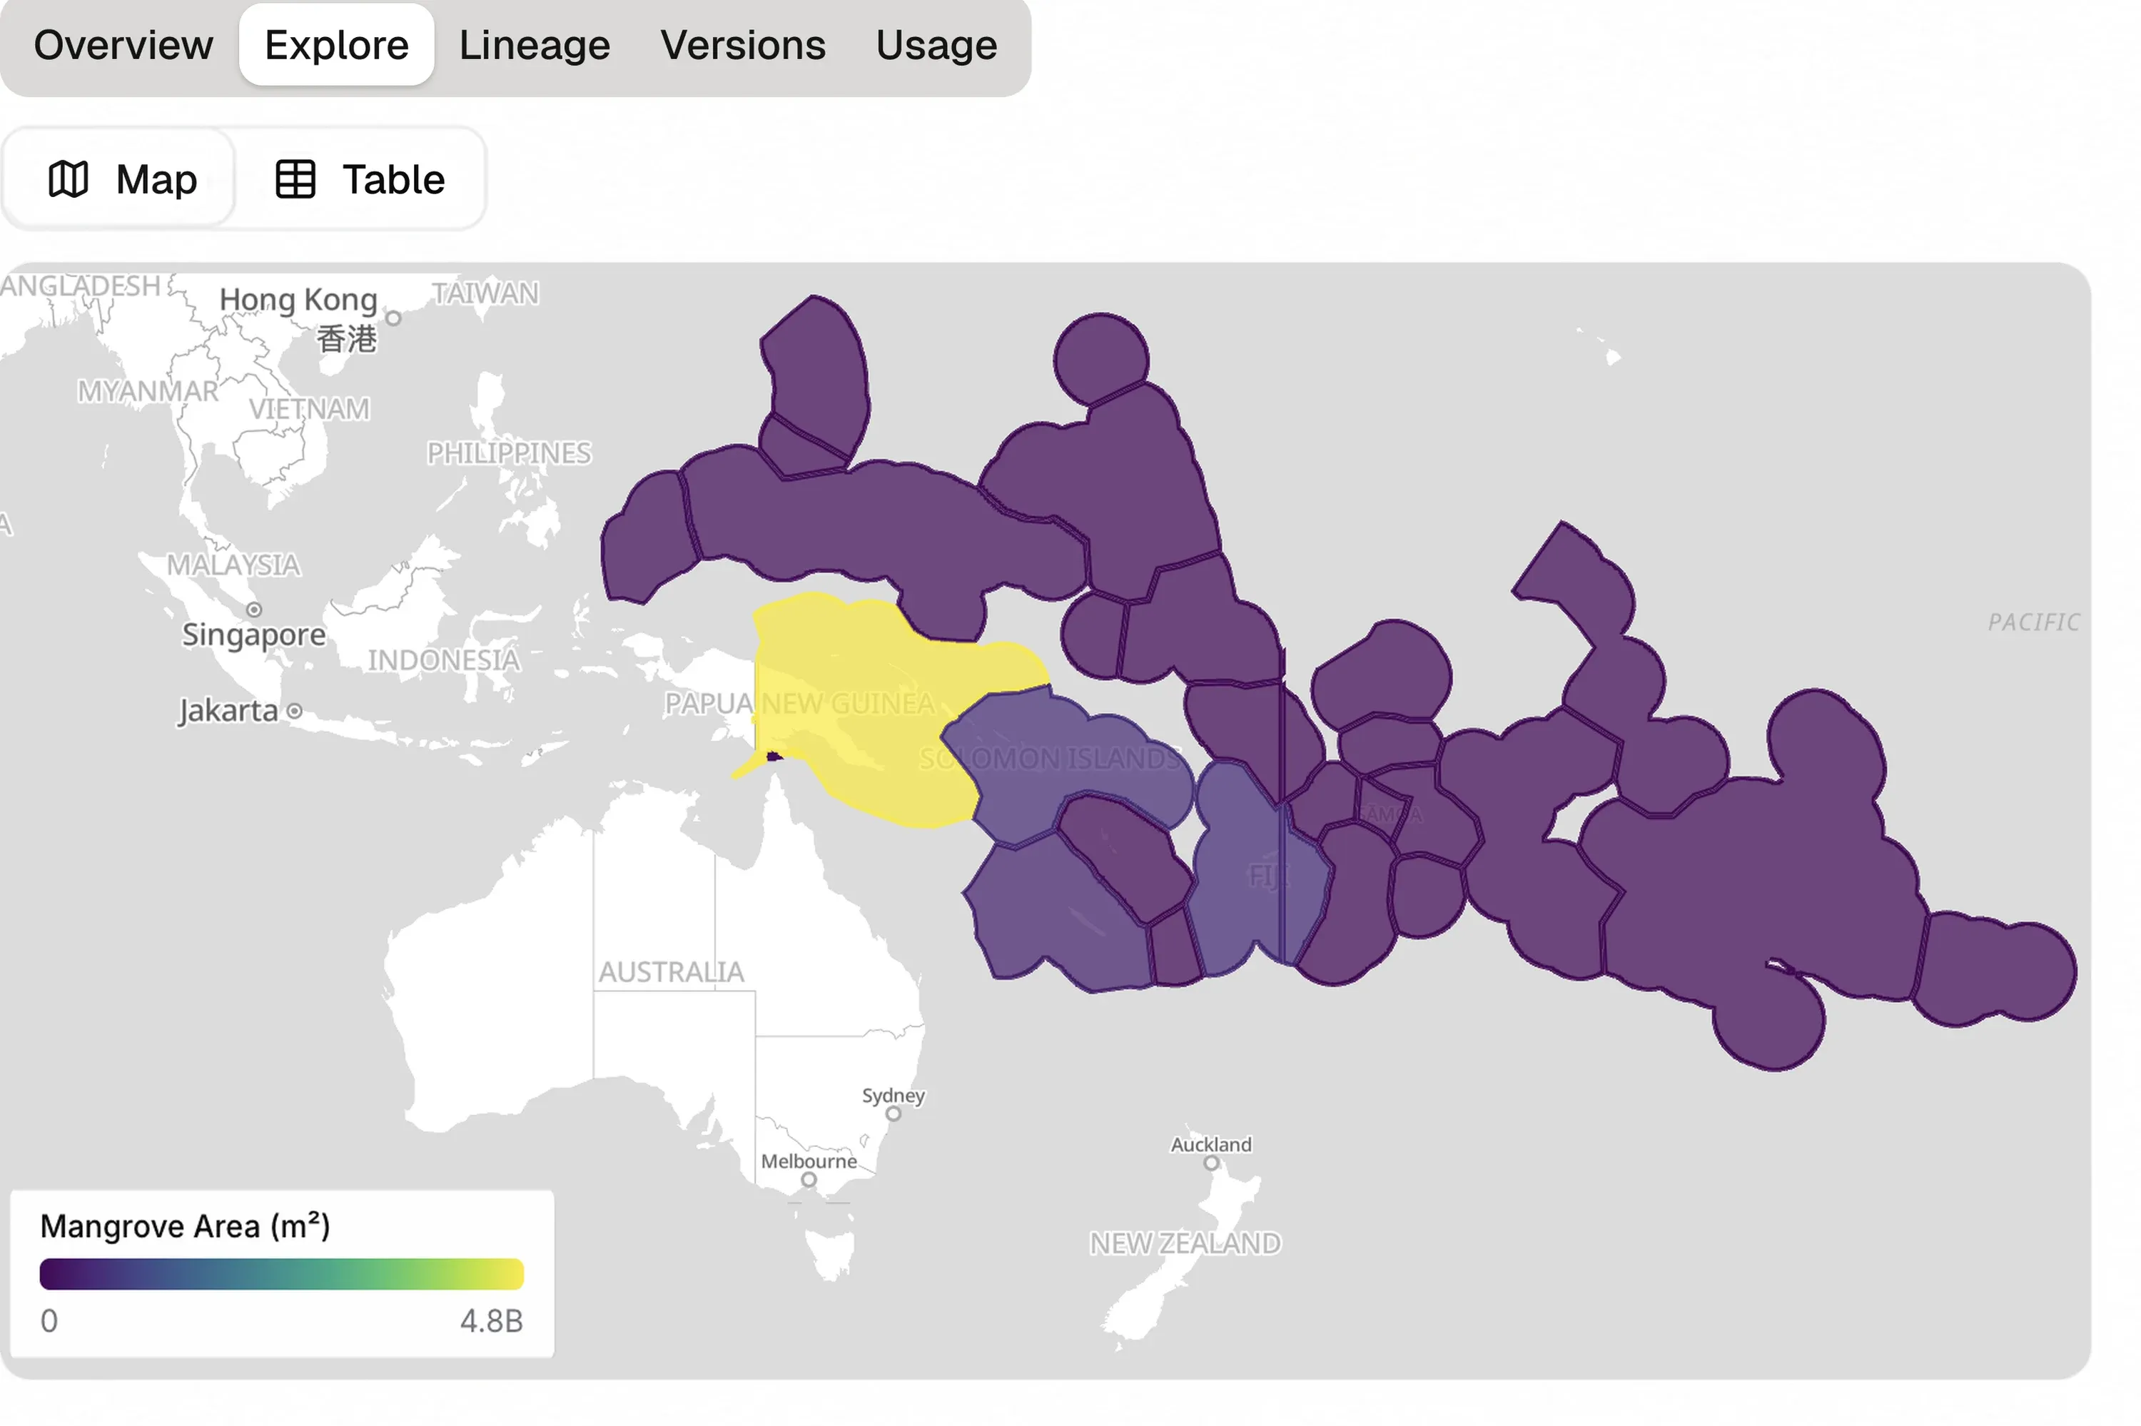Click the AUSTRALIA map label
Screen dimensions: 2141x1426
(671, 971)
